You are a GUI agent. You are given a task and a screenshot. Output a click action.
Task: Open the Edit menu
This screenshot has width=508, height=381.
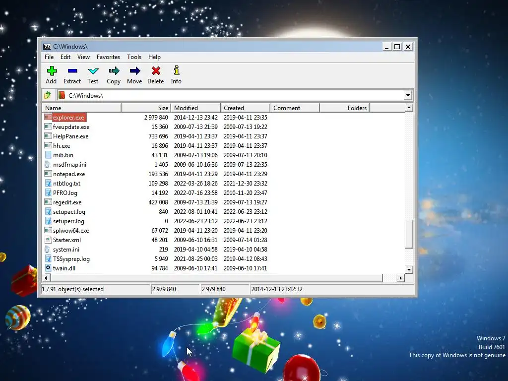[x=65, y=57]
